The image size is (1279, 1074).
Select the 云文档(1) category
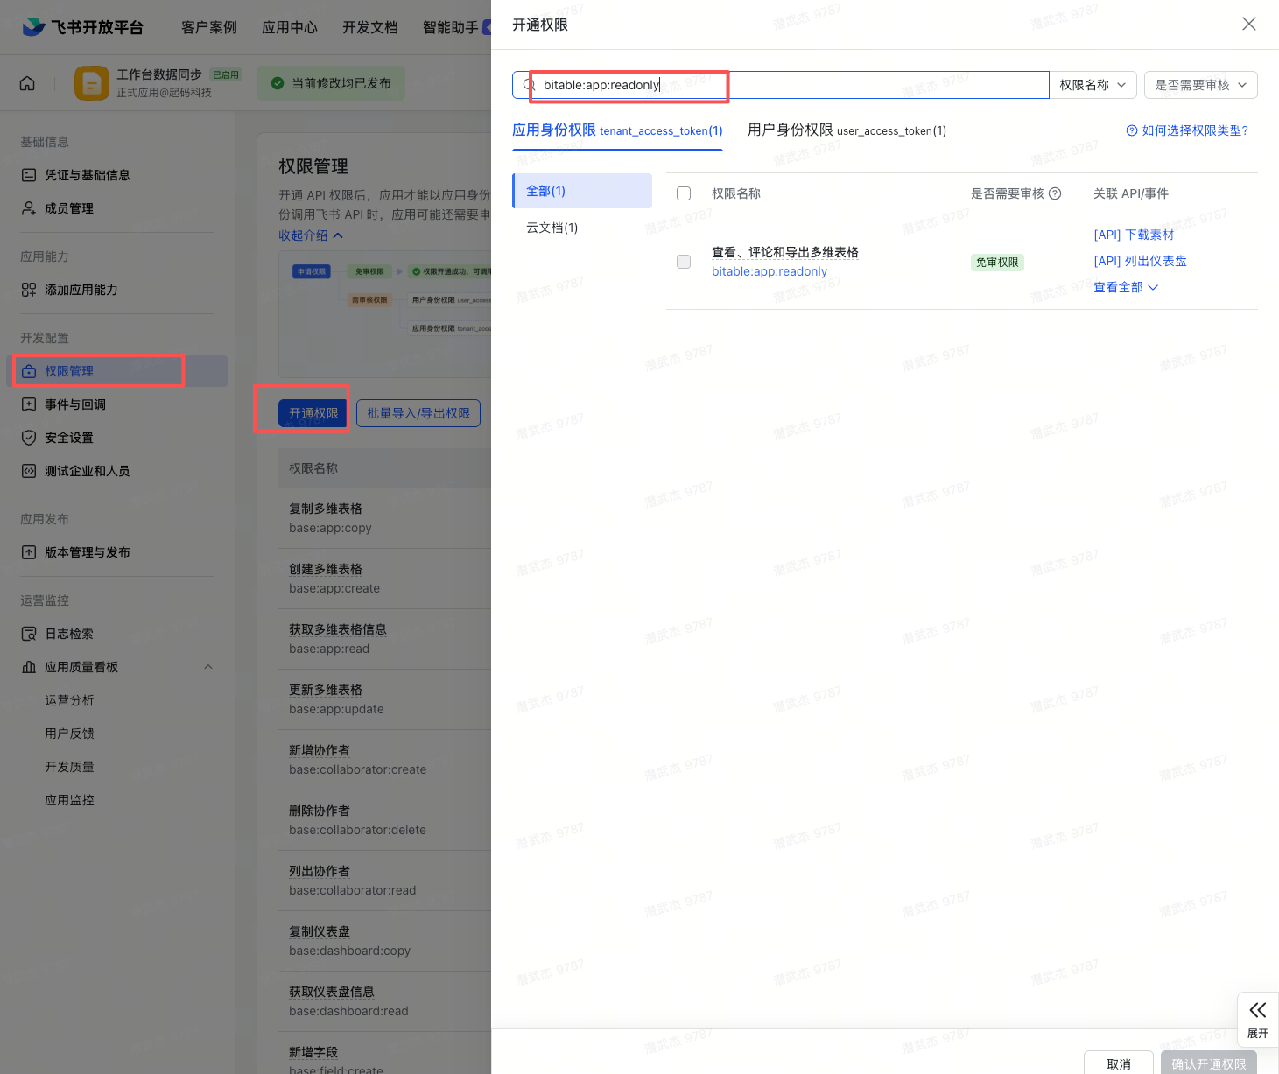tap(552, 228)
